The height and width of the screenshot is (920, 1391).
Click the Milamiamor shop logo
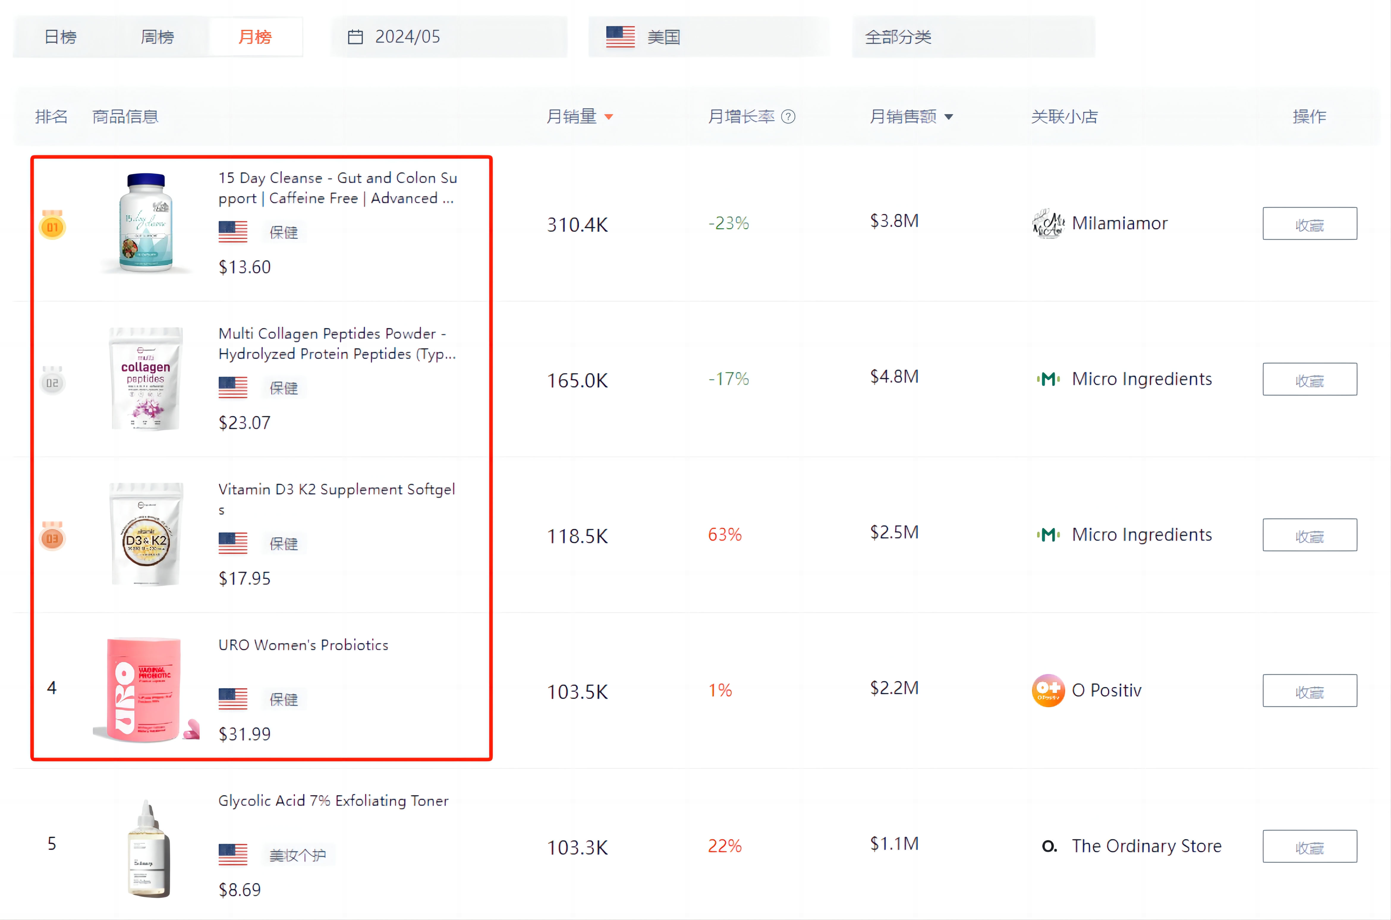1048,223
